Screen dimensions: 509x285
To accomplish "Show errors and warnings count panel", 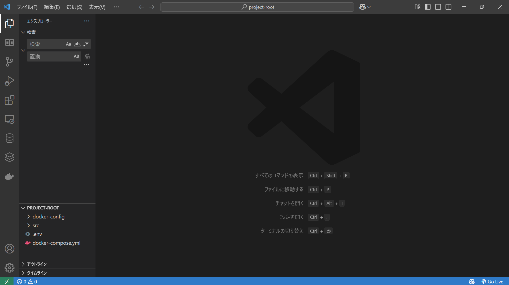I will 27,282.
